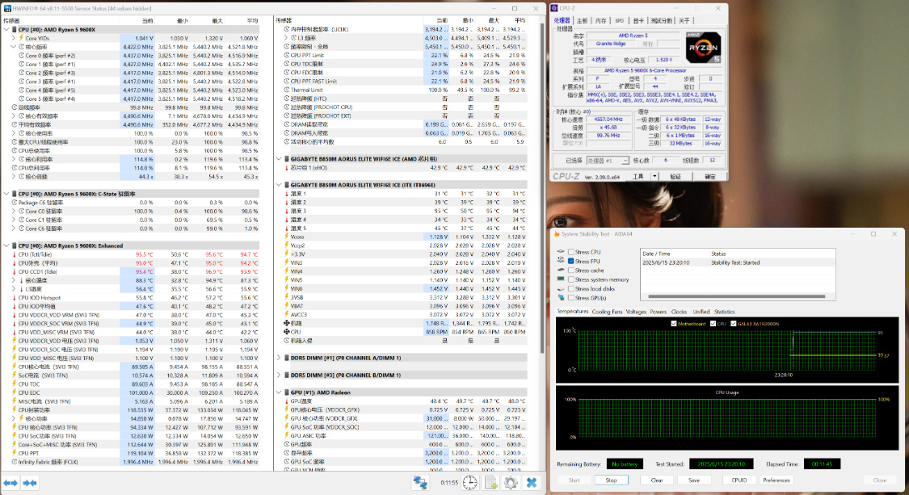
Task: Open the Cooling Fans tab in AIDA64
Action: (x=607, y=311)
